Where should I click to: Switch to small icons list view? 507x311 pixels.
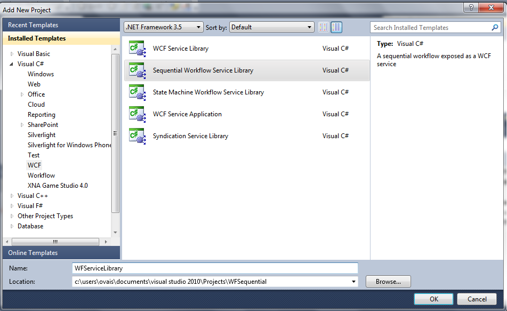click(324, 27)
